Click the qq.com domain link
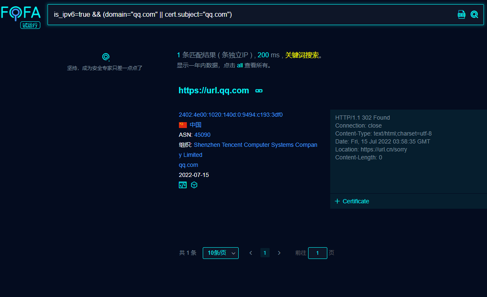The width and height of the screenshot is (487, 297). [188, 165]
